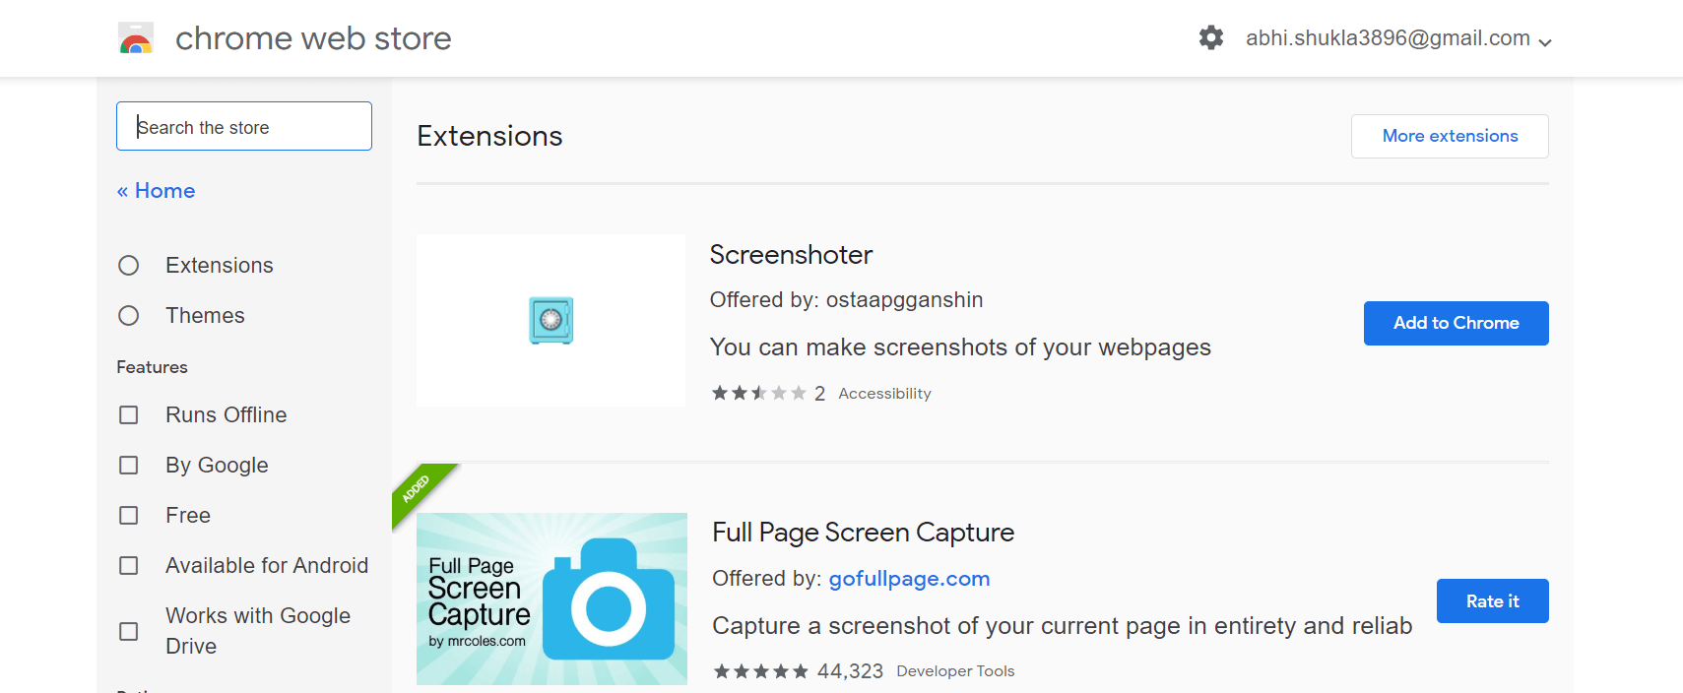Open the Screenshoter extension title
Viewport: 1683px width, 693px height.
click(791, 255)
